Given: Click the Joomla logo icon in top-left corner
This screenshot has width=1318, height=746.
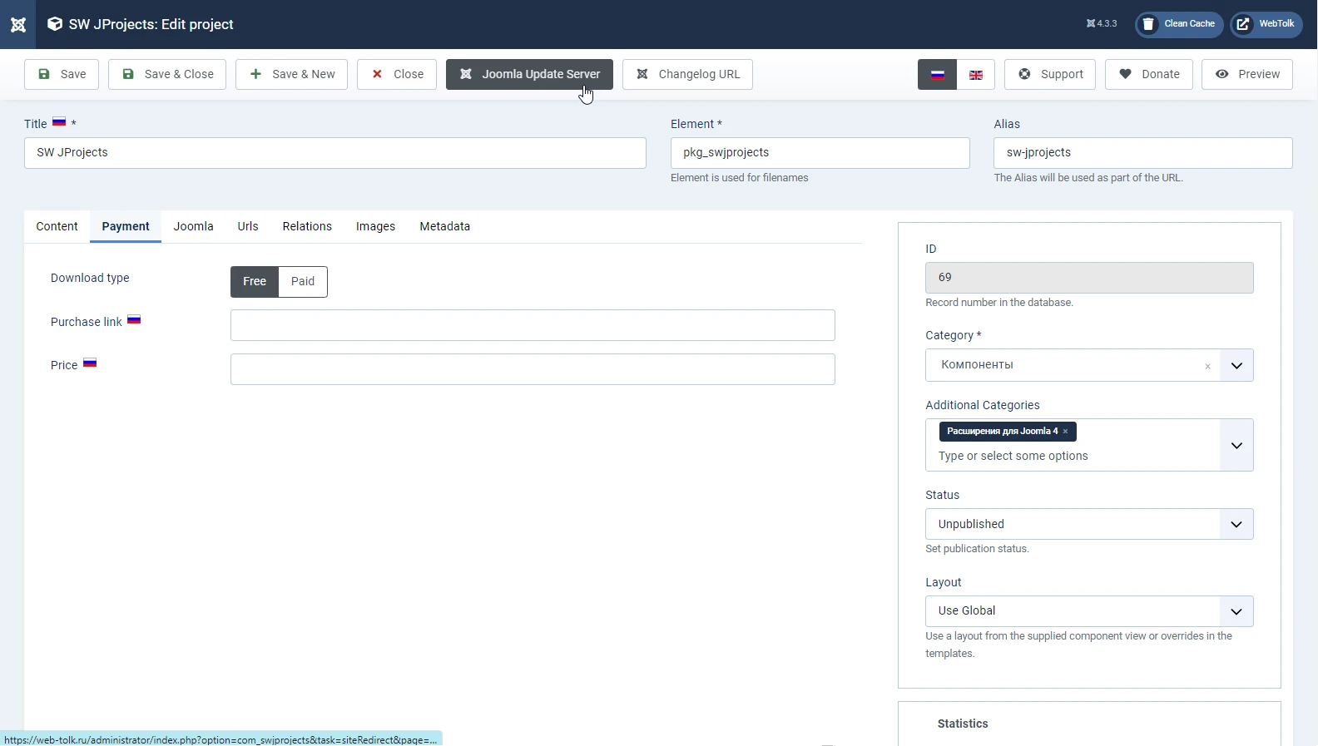Looking at the screenshot, I should 17,24.
